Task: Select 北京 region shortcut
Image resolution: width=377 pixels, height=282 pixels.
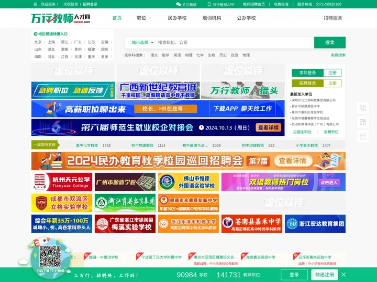Action: (38, 42)
